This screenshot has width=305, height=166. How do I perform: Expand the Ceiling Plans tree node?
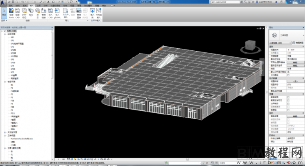point(4,132)
